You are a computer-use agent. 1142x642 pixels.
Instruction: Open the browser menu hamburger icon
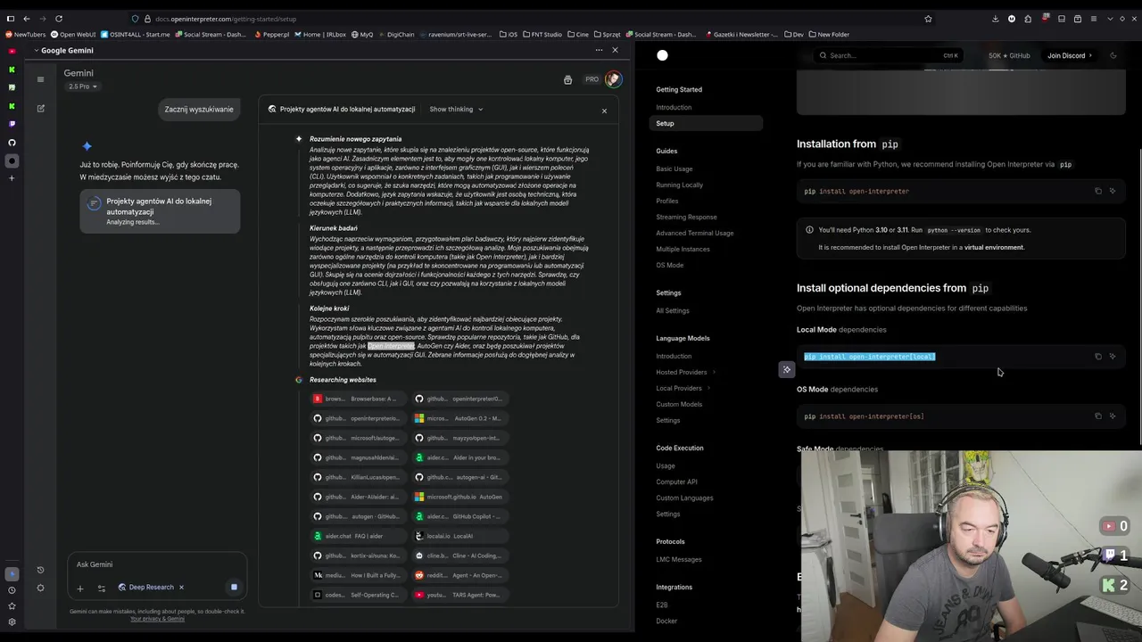click(1094, 19)
